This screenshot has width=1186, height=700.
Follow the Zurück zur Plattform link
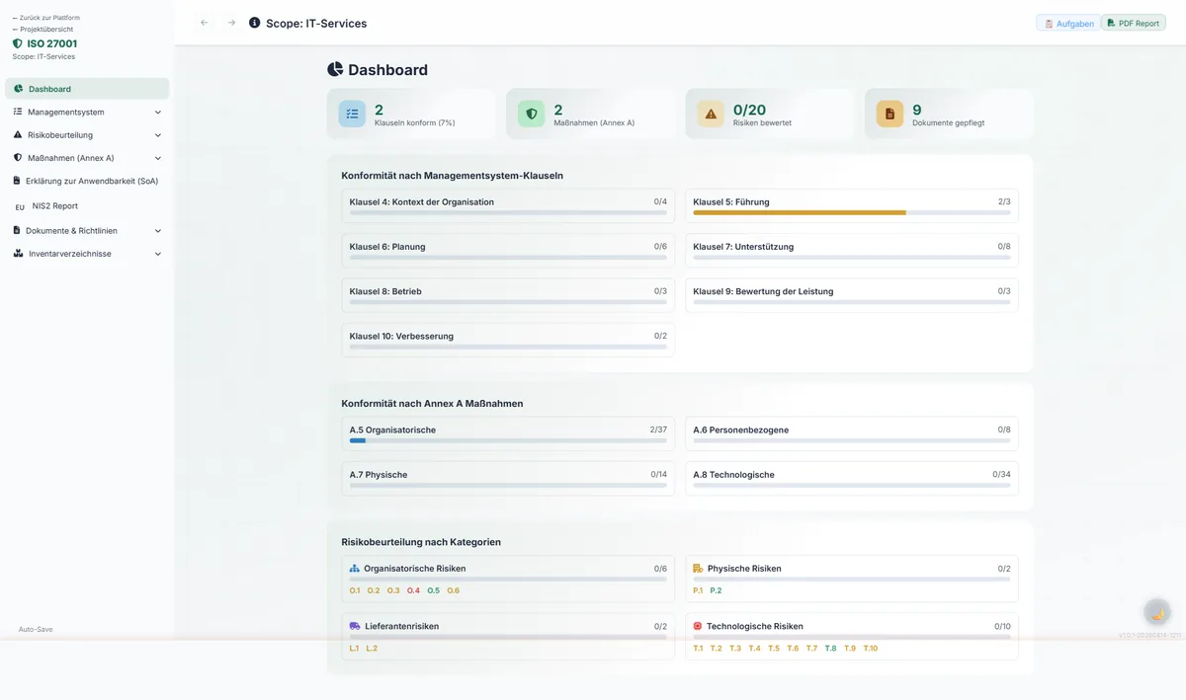(46, 18)
